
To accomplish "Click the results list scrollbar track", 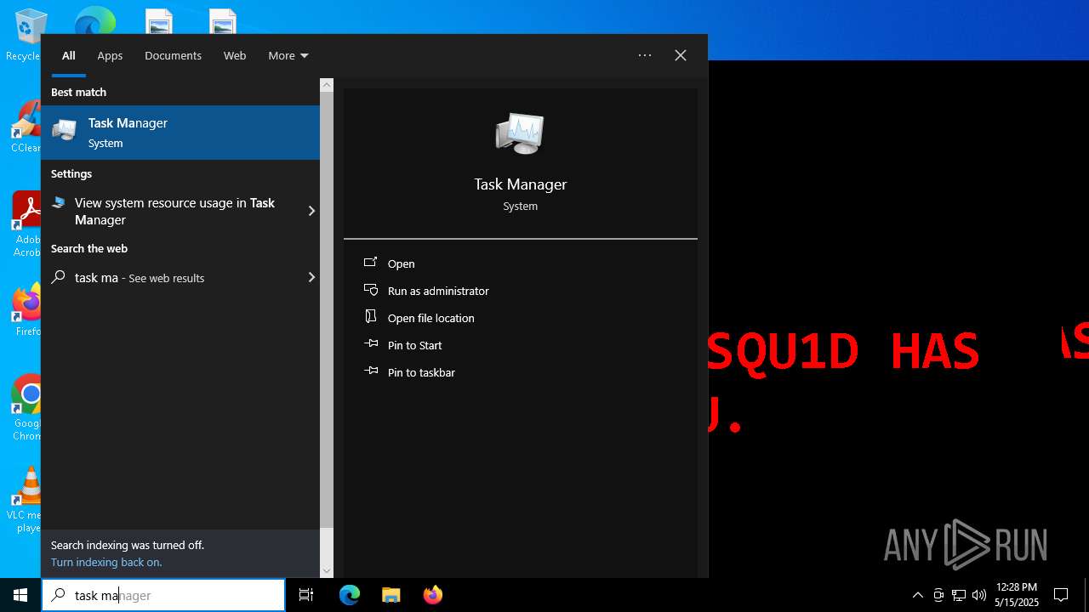I will point(327,544).
